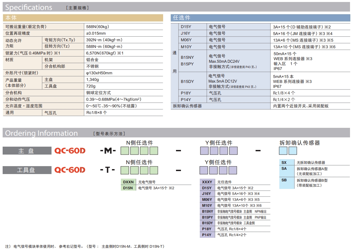This screenshot has width=352, height=252.
Task: Select the "5A×16 个(JM 连接端子)" description
Action: click(295, 33)
